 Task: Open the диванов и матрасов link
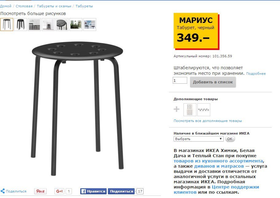tap(219, 166)
